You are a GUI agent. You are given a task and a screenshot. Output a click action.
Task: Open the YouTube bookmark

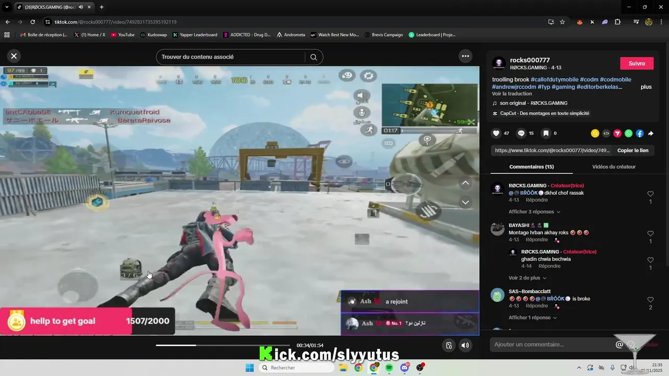pyautogui.click(x=123, y=35)
